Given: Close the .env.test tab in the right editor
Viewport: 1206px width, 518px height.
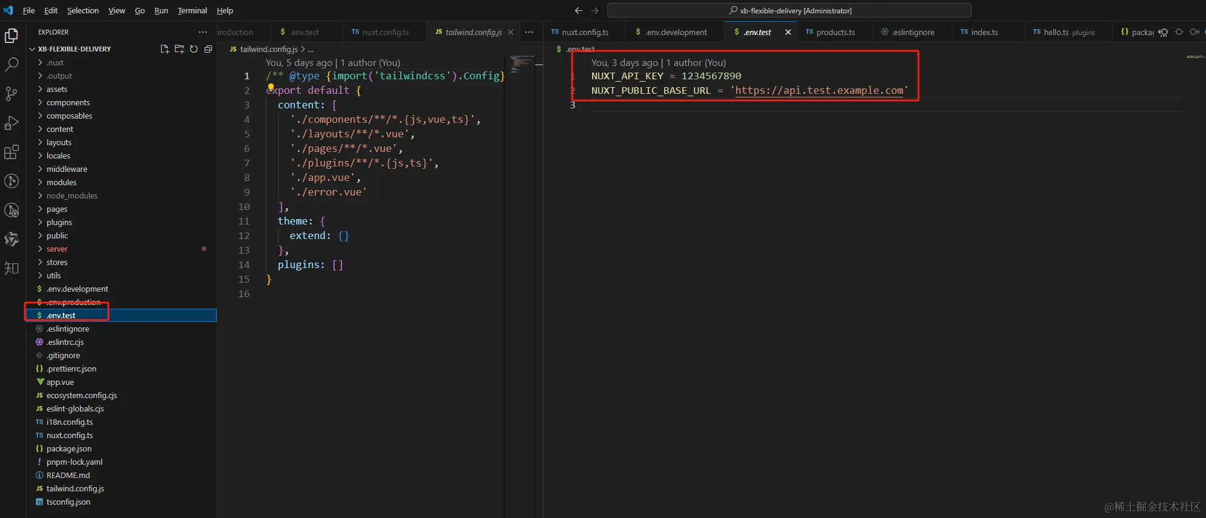Looking at the screenshot, I should click(x=788, y=32).
